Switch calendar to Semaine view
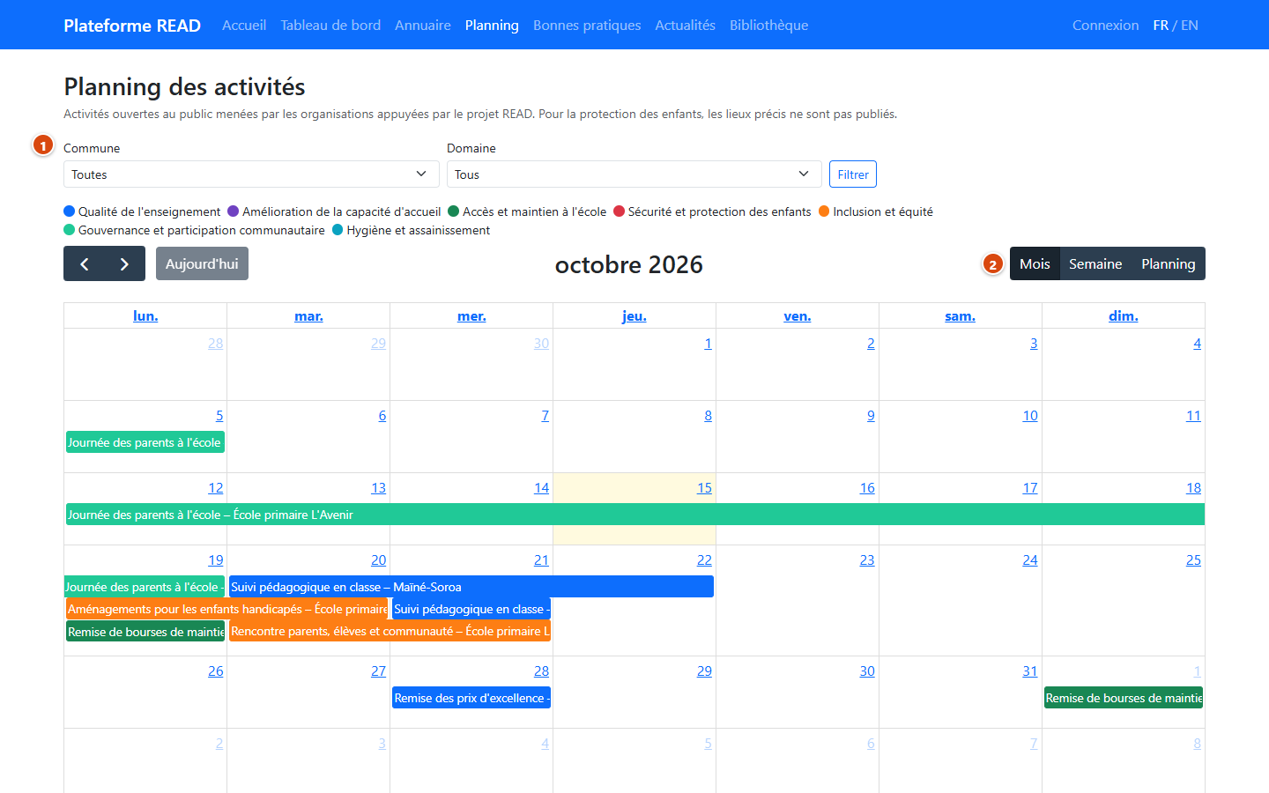This screenshot has width=1269, height=793. (1095, 263)
